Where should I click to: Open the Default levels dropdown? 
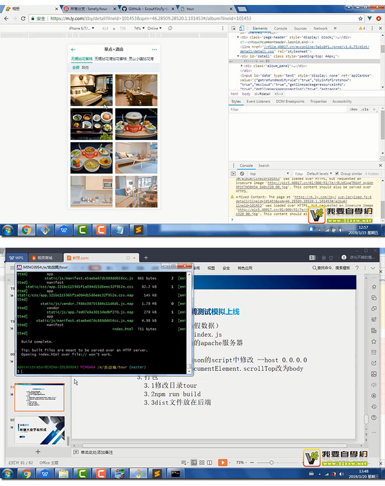pyautogui.click(x=319, y=173)
